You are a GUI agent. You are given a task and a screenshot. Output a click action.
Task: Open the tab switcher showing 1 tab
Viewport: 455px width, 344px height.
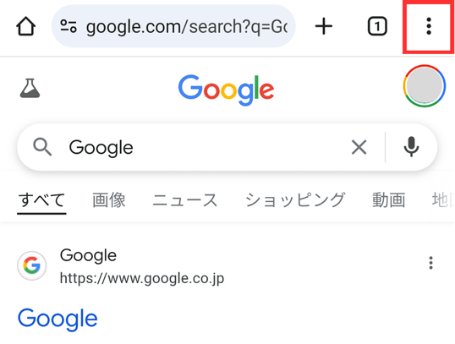(x=377, y=26)
